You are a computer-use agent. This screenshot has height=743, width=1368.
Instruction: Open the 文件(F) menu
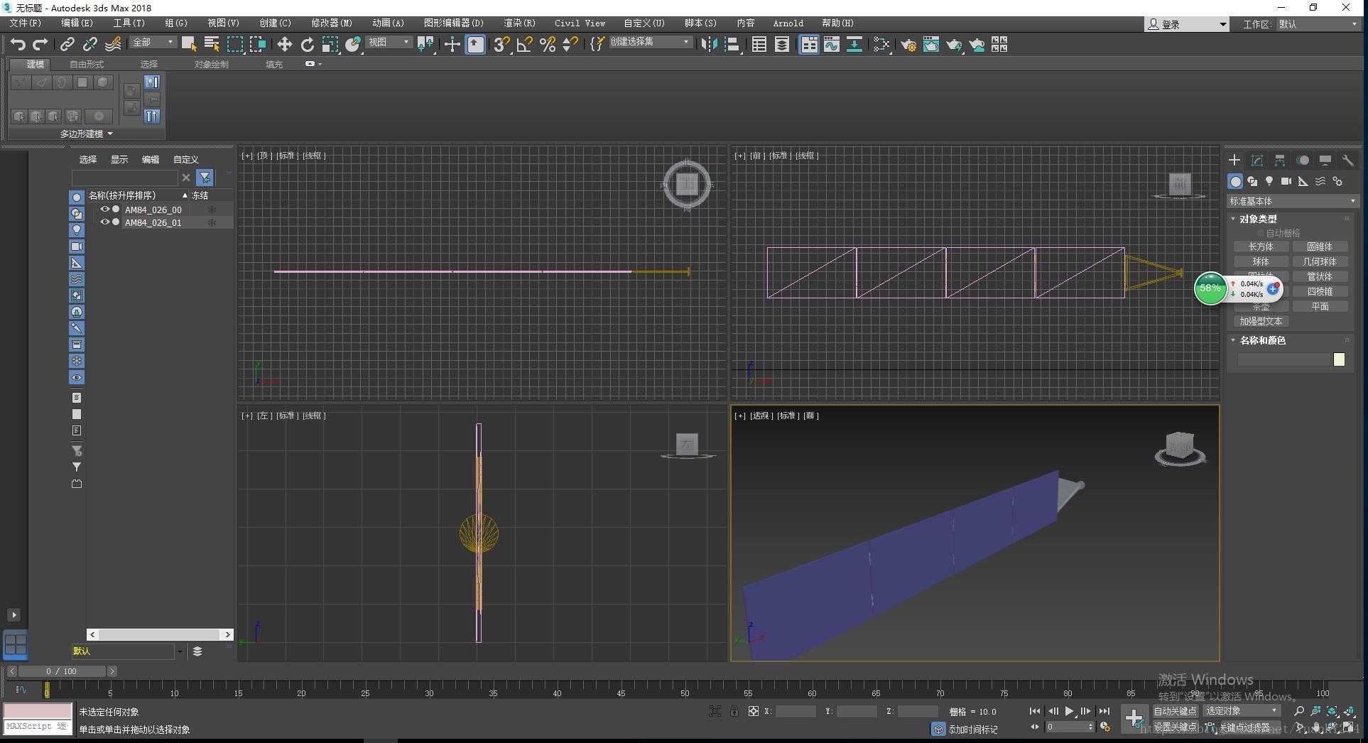click(25, 23)
